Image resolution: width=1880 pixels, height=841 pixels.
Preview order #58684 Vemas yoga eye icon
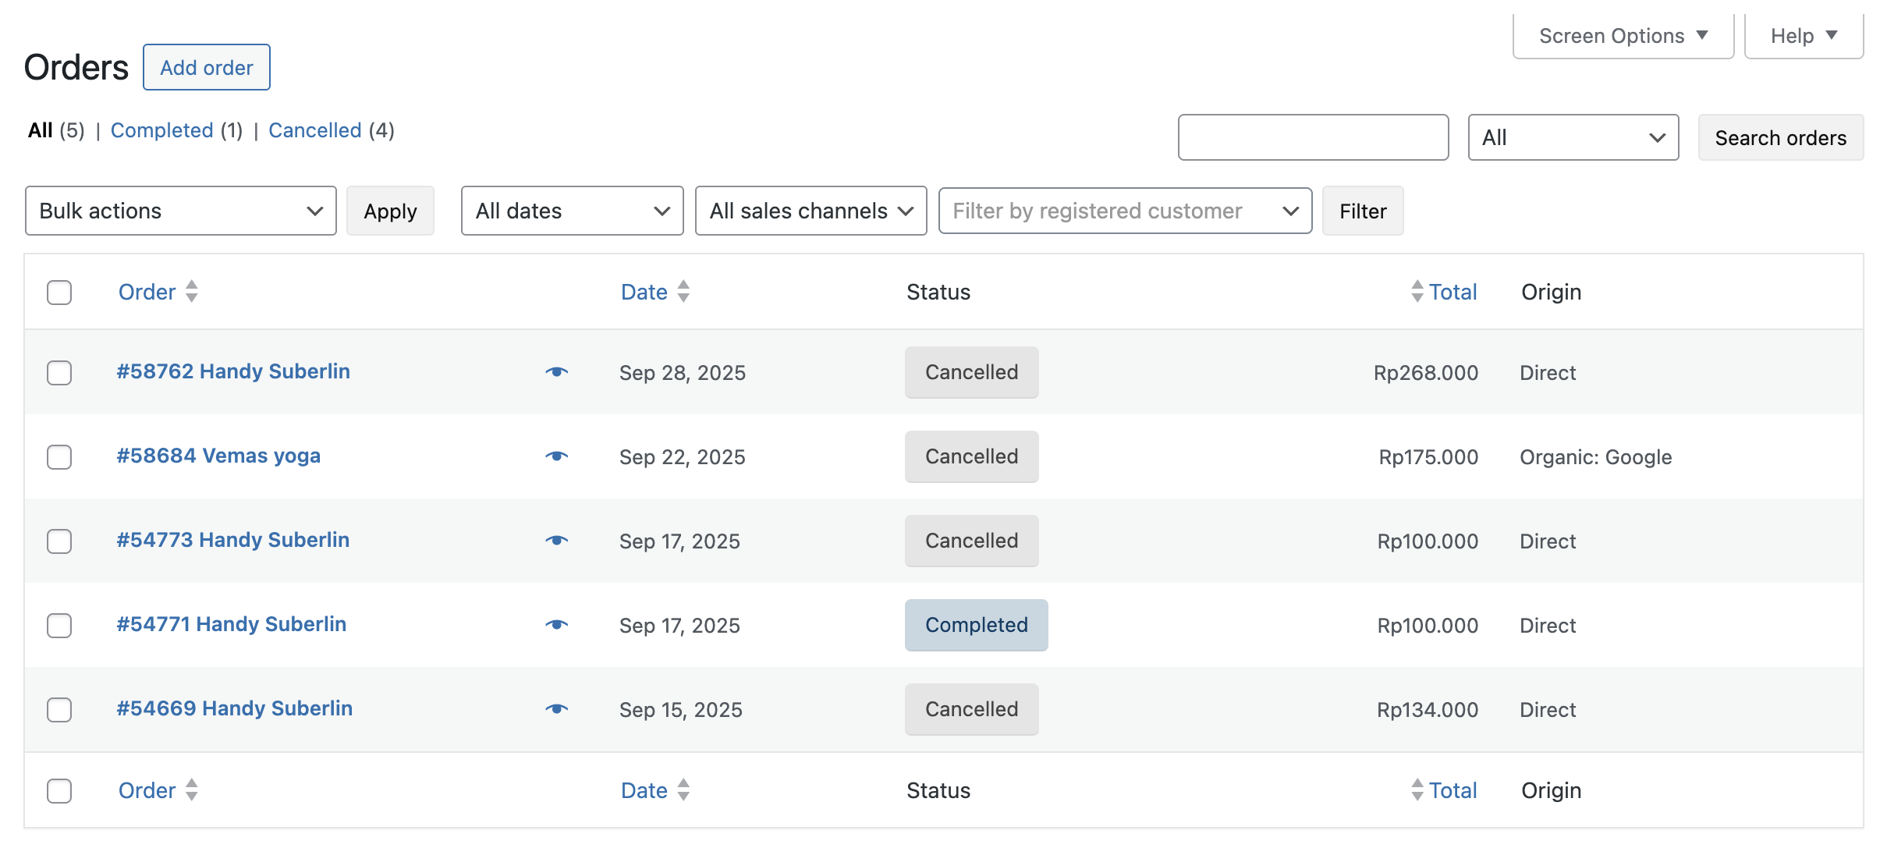pos(556,456)
